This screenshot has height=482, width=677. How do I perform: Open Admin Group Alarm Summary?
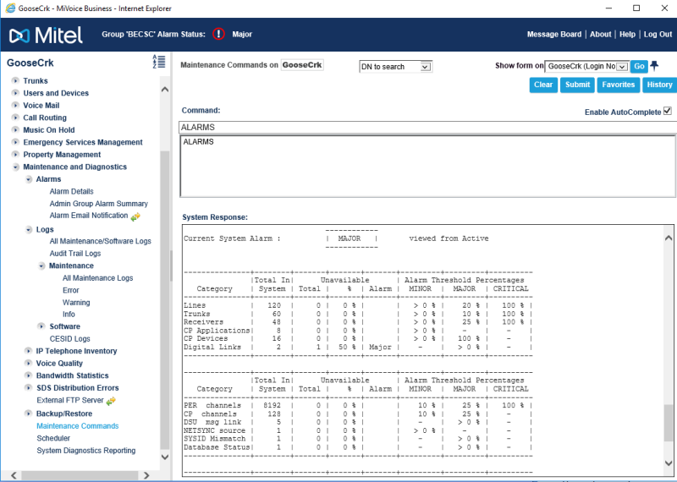(98, 204)
